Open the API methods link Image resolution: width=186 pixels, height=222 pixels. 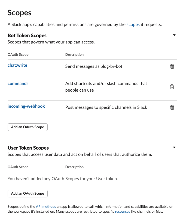point(46,207)
